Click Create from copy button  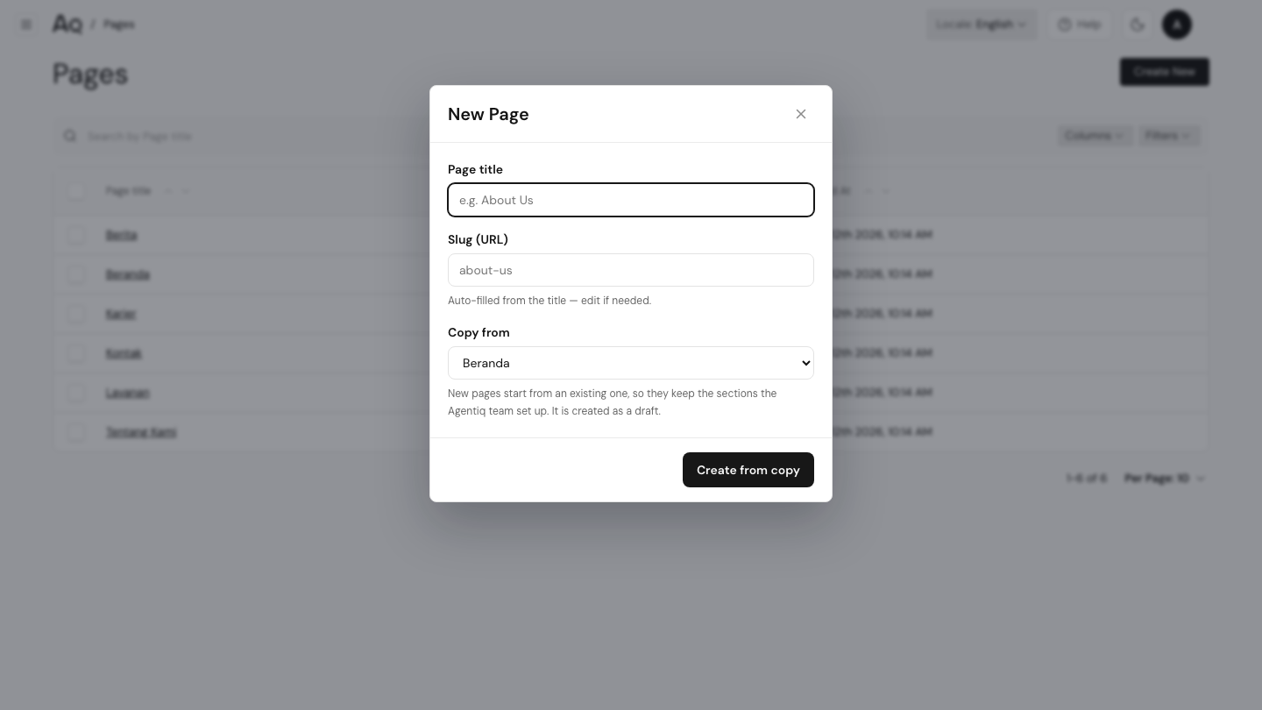(748, 470)
